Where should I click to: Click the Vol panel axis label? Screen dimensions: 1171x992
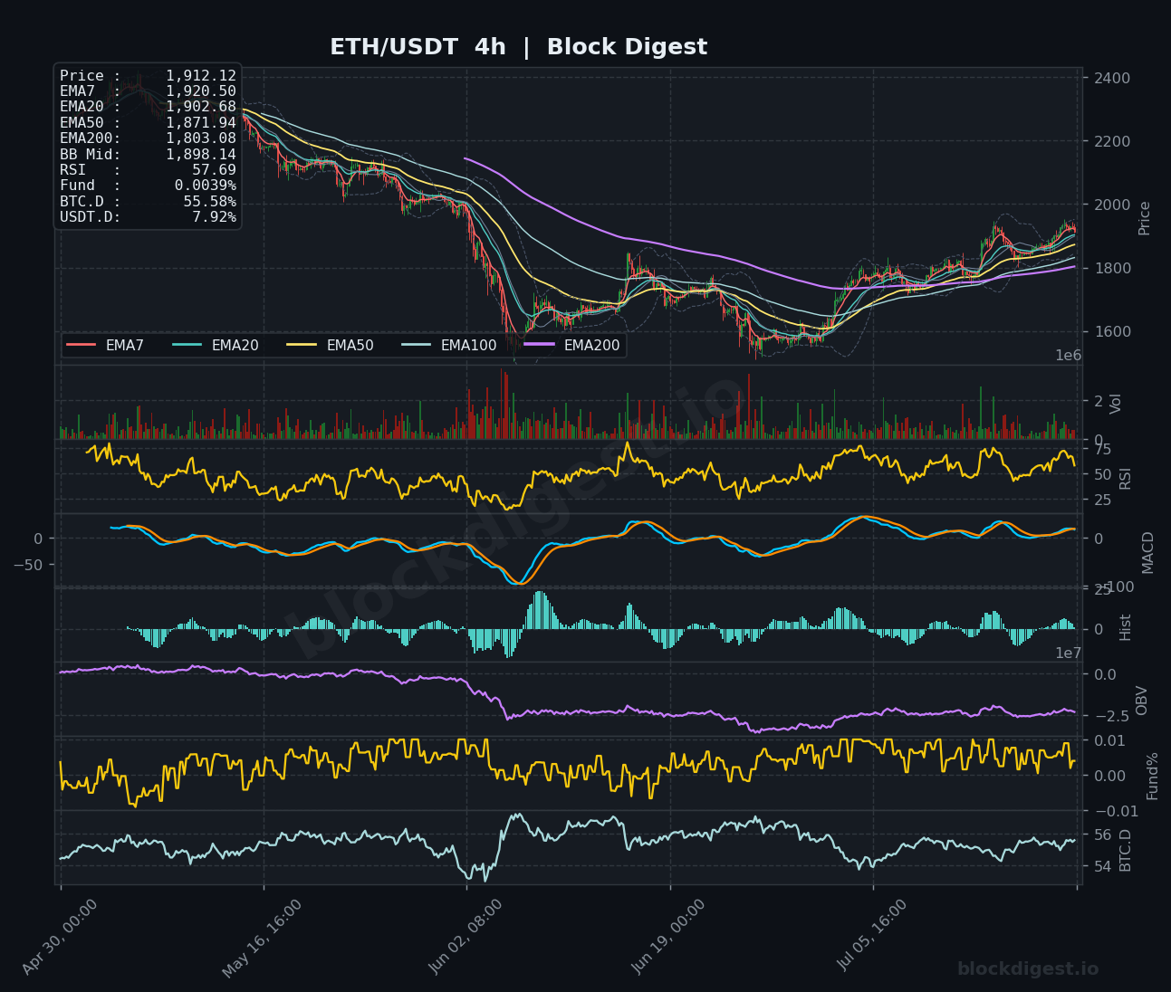pos(1116,403)
